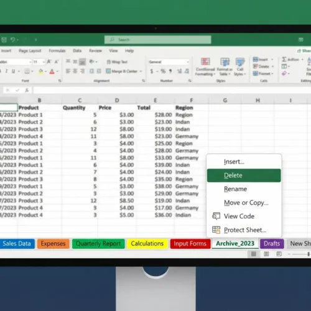Toggle Underline formatting
The image size is (311, 311).
[x=13, y=72]
